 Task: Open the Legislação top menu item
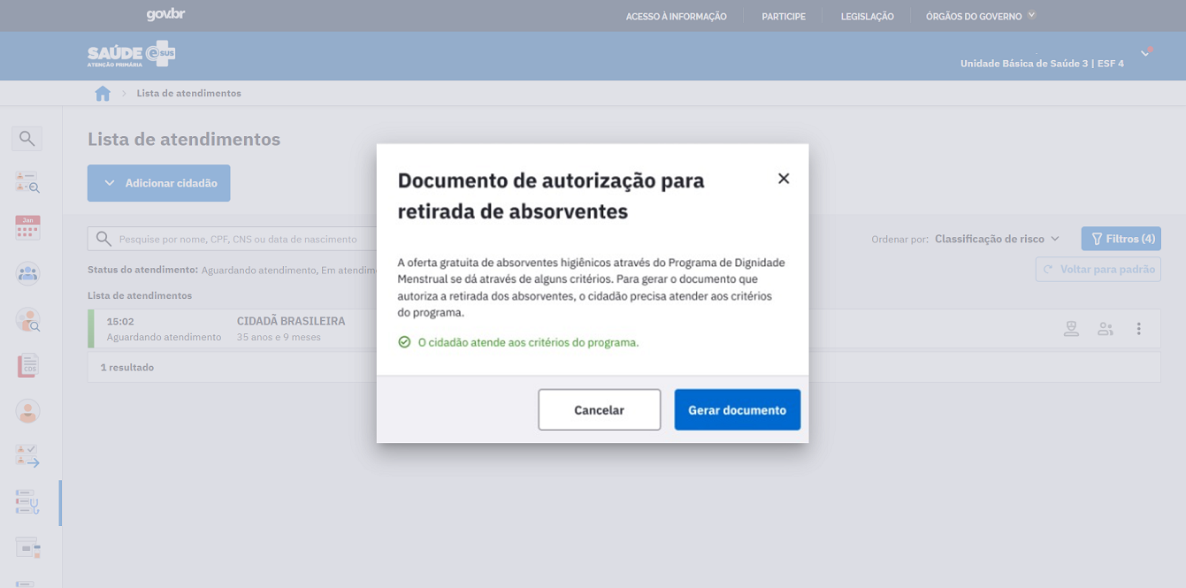pos(867,16)
